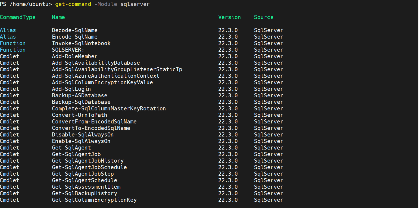Click the get-command text in the prompt
The image size is (419, 208).
pyautogui.click(x=73, y=4)
